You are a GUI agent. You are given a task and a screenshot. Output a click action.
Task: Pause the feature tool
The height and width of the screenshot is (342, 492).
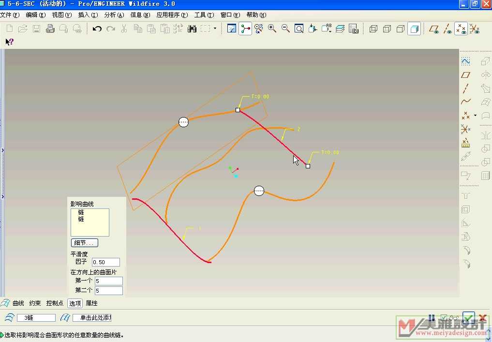pyautogui.click(x=432, y=318)
